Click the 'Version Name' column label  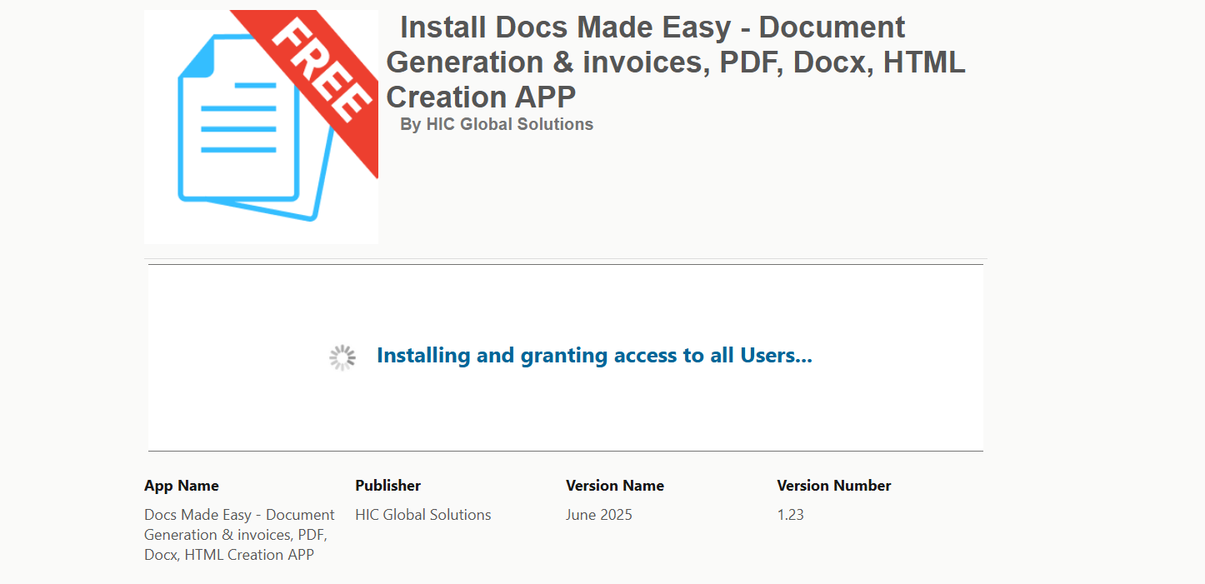pyautogui.click(x=615, y=486)
